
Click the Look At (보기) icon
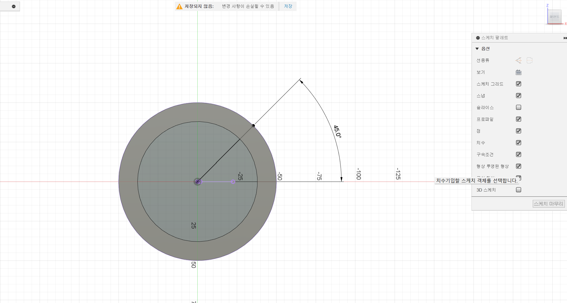[x=518, y=72]
